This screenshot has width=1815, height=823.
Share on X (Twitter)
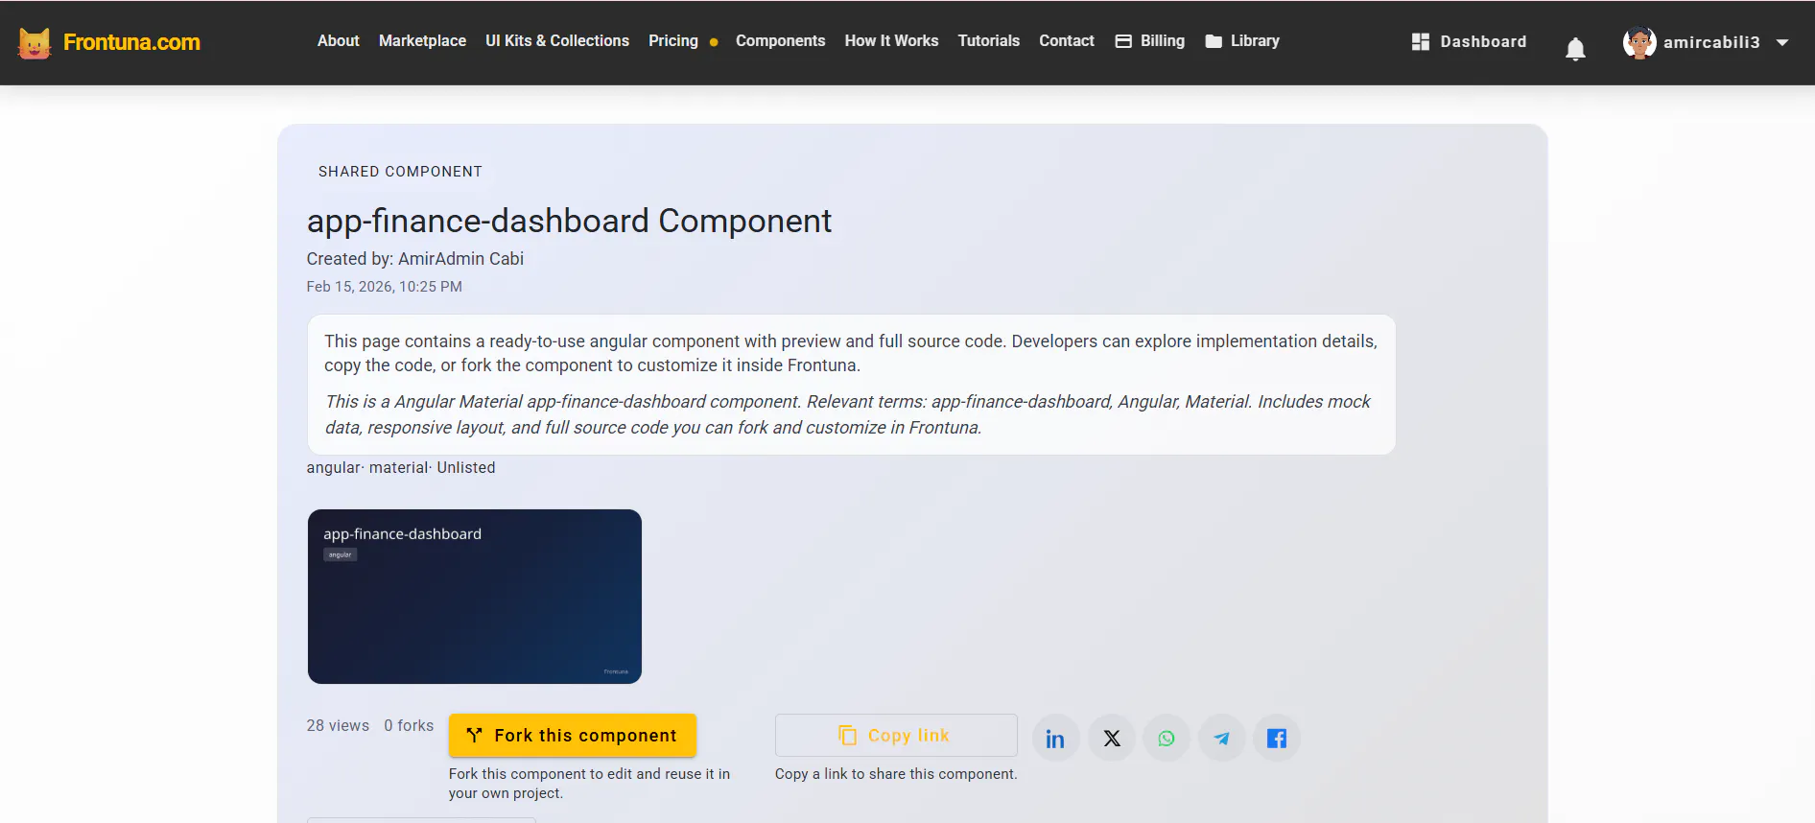tap(1112, 739)
